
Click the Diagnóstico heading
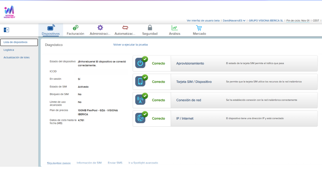pos(54,45)
